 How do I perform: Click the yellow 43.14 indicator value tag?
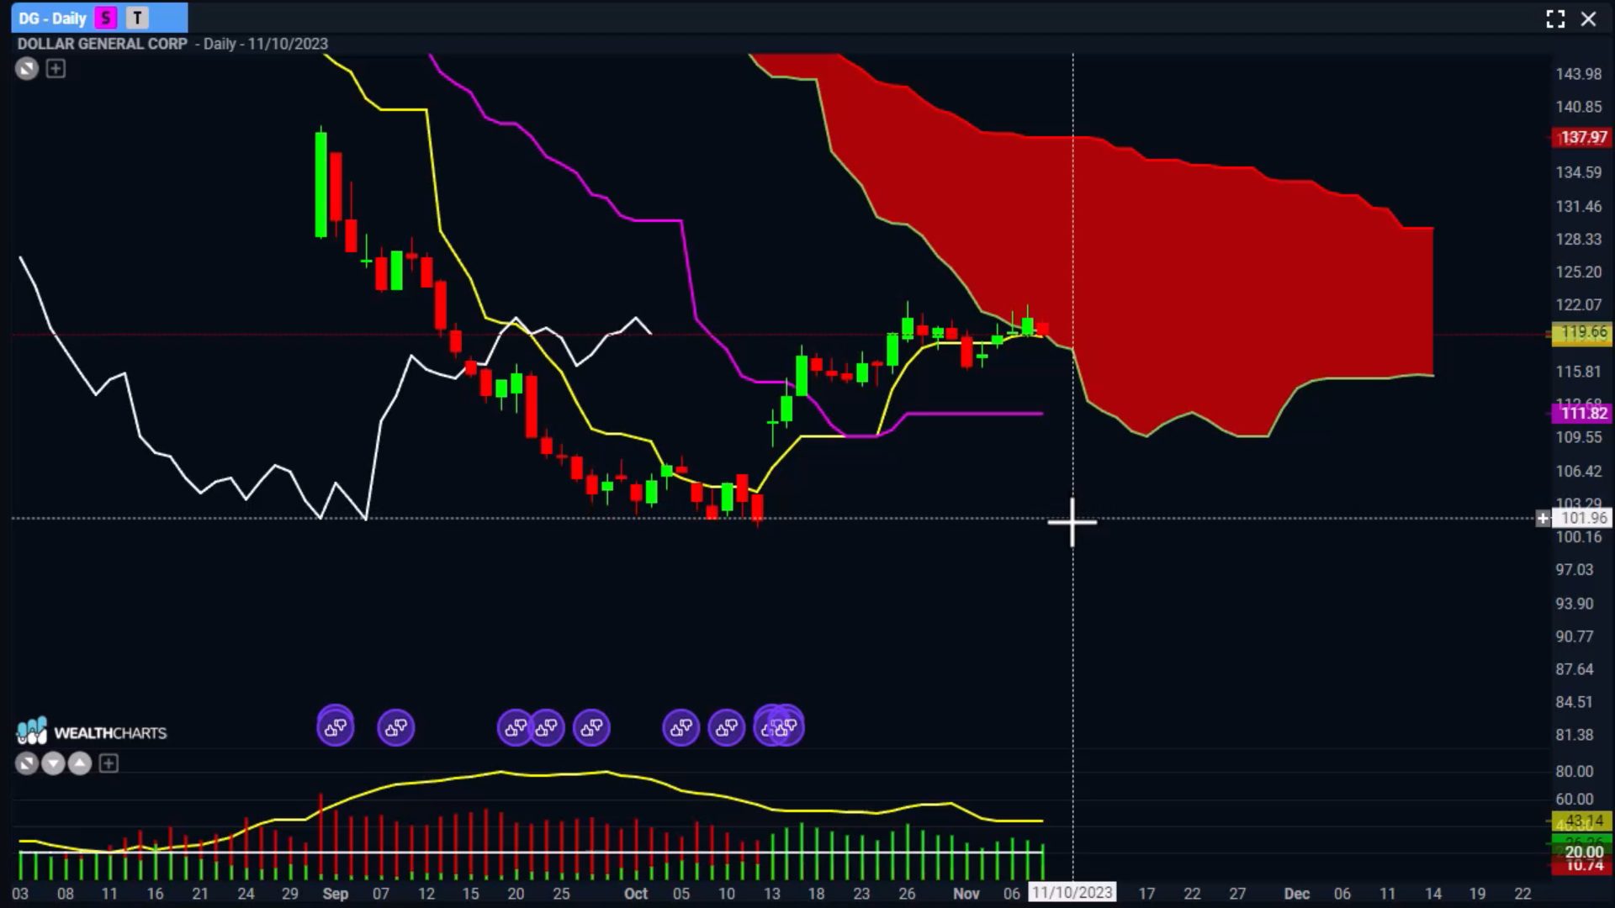pos(1581,821)
